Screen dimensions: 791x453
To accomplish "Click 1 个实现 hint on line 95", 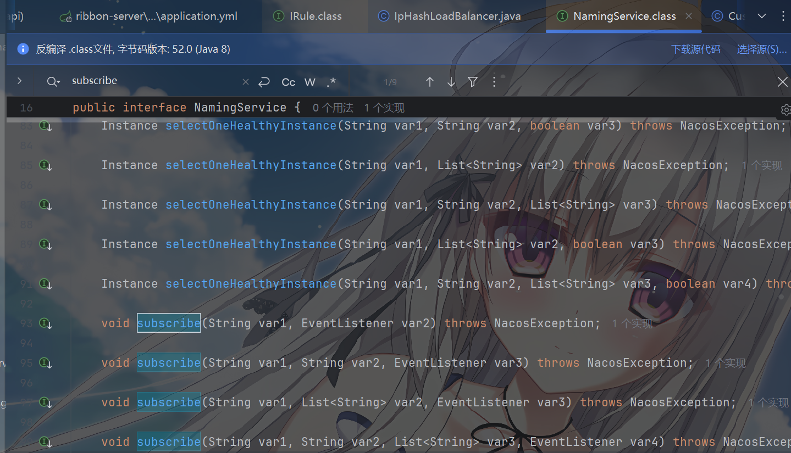I will (x=726, y=363).
